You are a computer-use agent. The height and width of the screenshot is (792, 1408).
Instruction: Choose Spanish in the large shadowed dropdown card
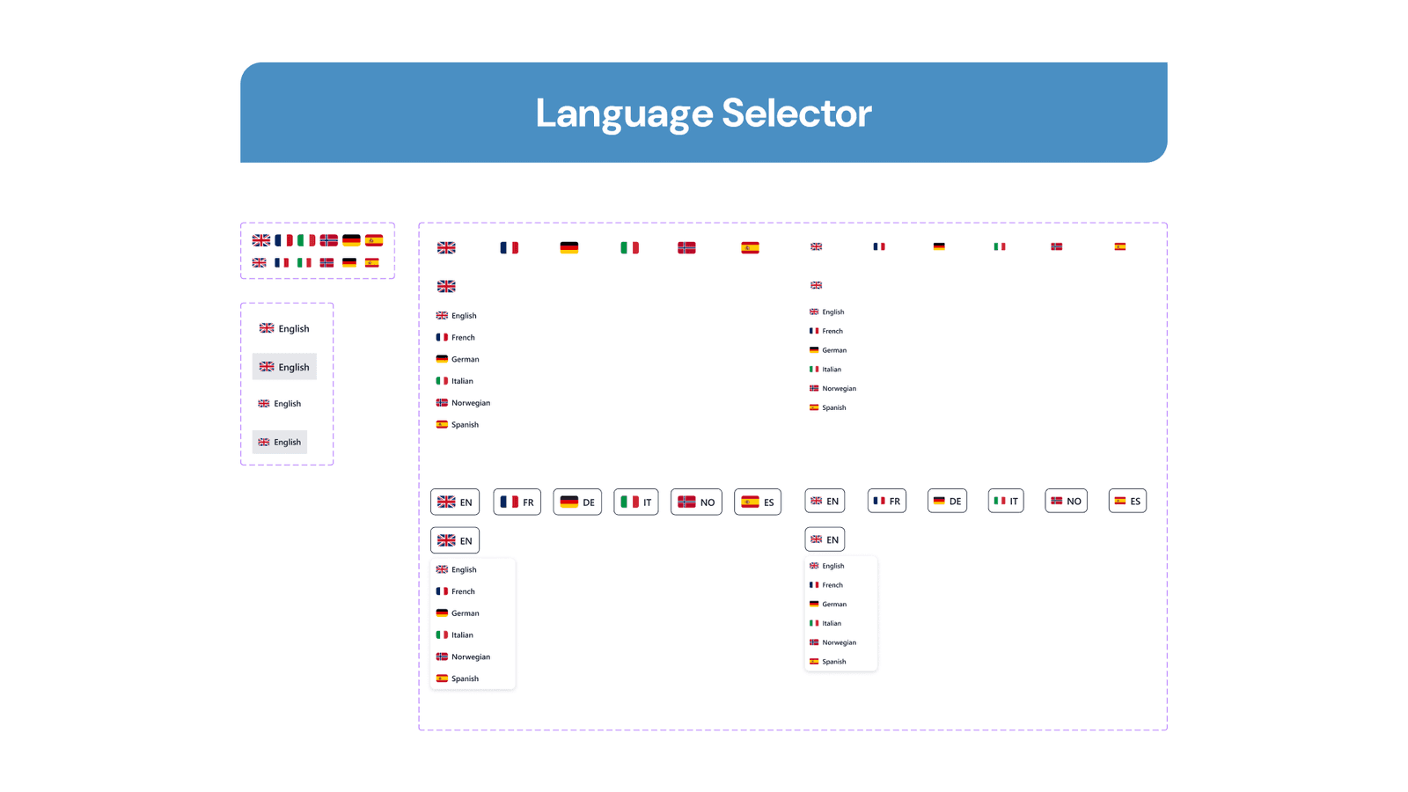(x=473, y=678)
